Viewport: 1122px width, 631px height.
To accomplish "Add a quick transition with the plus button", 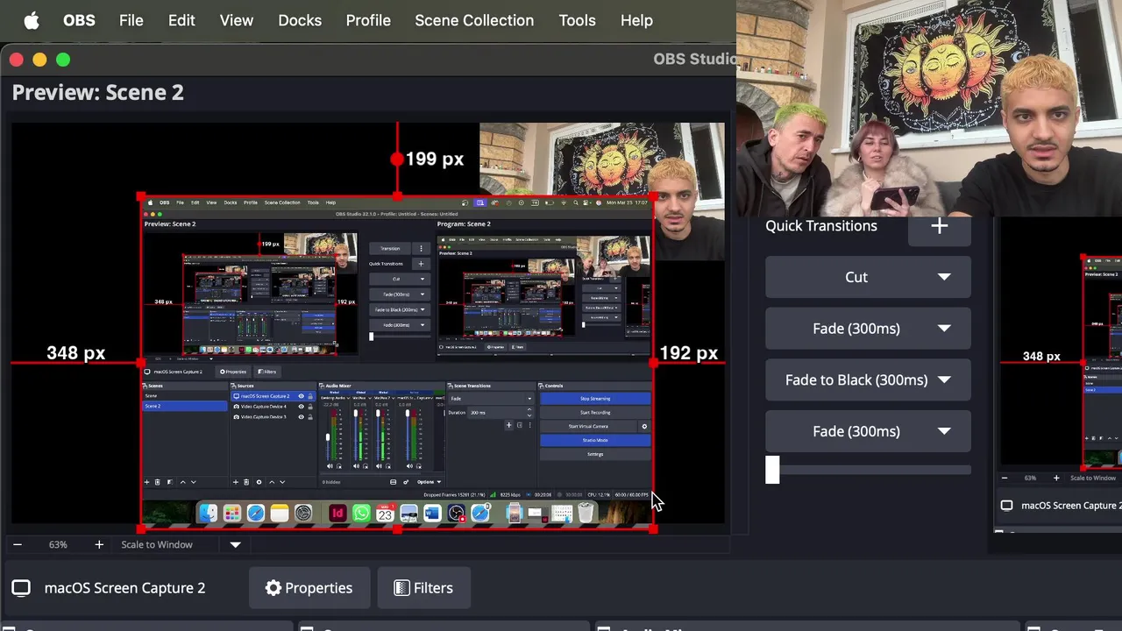I will (939, 226).
